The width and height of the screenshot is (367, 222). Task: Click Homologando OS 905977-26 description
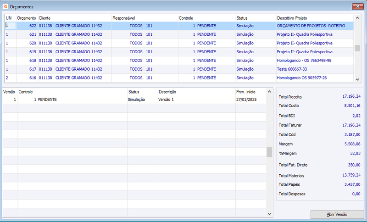[302, 78]
